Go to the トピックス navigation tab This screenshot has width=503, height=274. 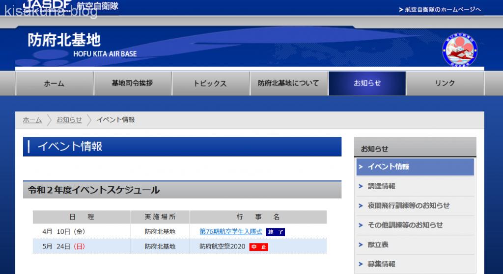point(210,83)
